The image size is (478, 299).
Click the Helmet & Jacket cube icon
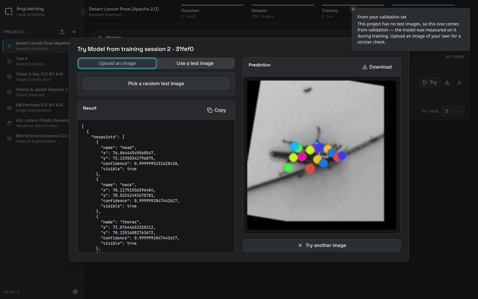[x=9, y=92]
